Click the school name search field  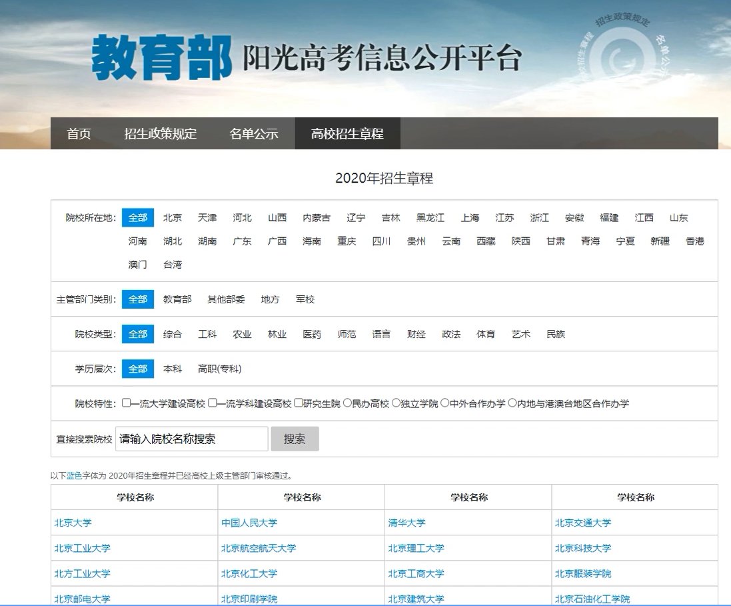pos(192,439)
